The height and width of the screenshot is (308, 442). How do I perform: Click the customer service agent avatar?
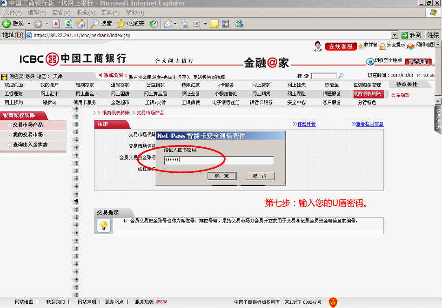pos(318,46)
